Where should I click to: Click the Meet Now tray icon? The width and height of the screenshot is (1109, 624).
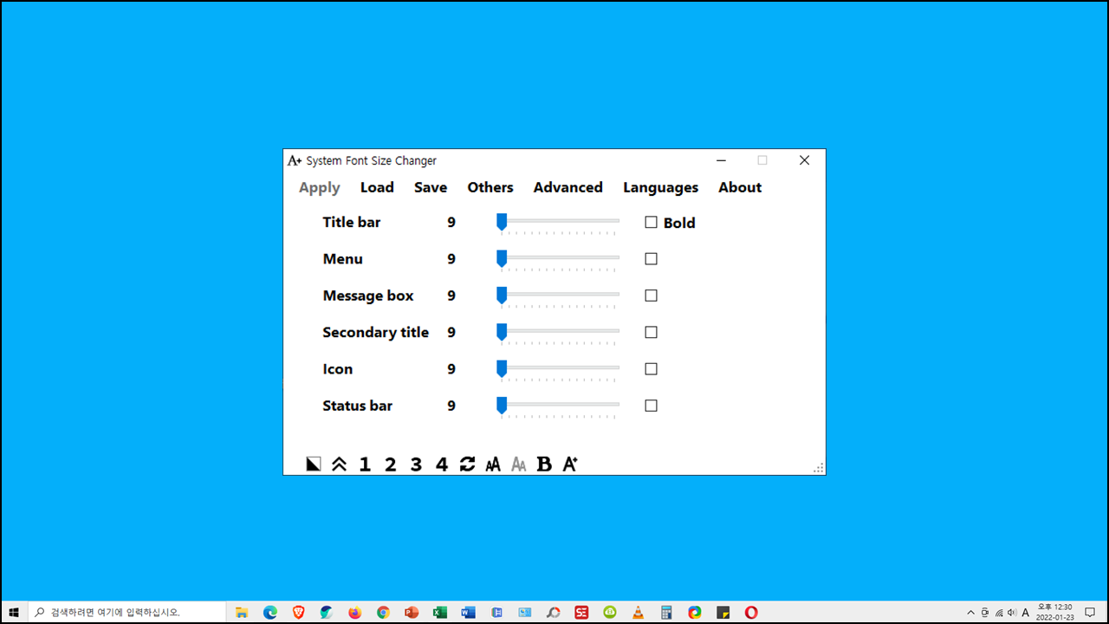click(x=984, y=613)
